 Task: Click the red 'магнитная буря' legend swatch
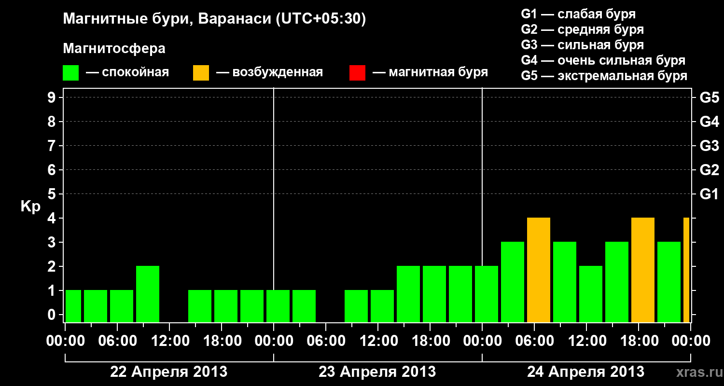pyautogui.click(x=357, y=73)
